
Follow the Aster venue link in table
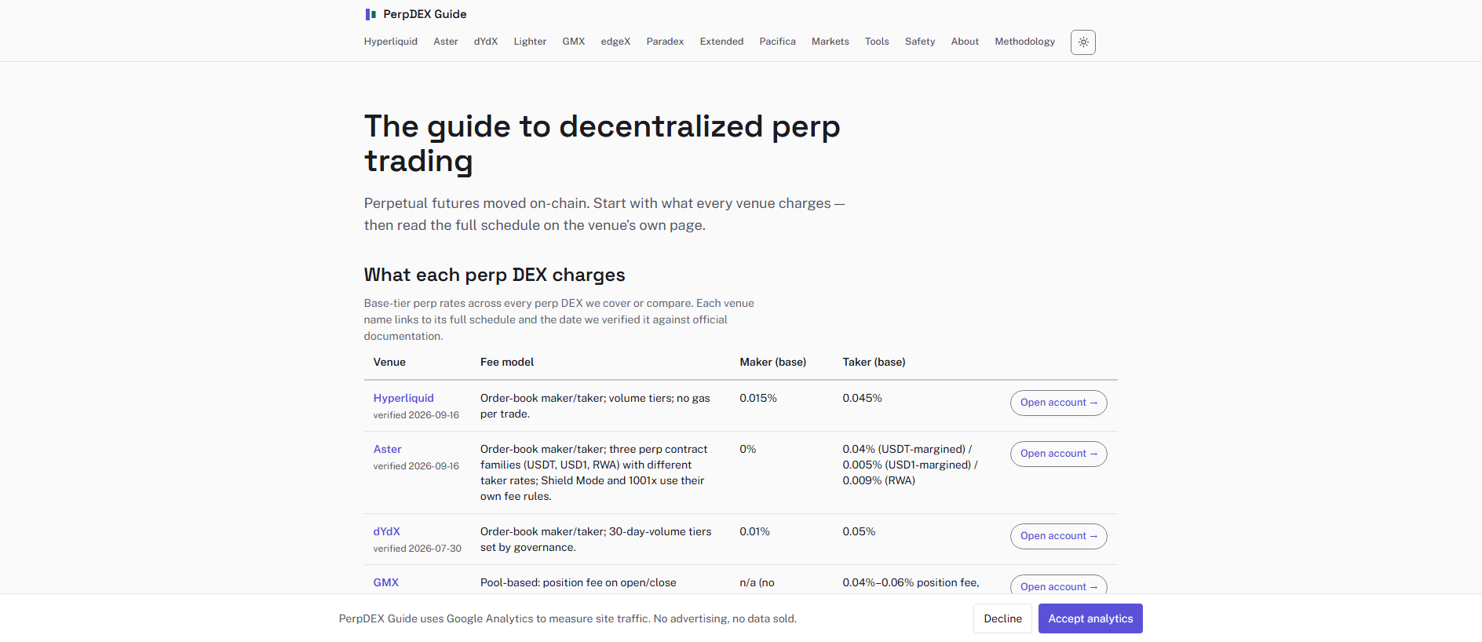point(387,449)
